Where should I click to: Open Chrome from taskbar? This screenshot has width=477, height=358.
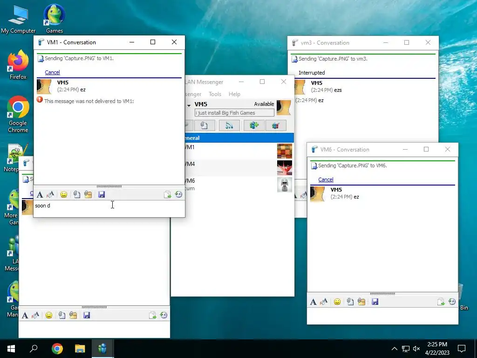pos(57,349)
